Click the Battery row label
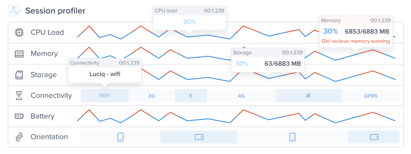Viewport: 411px width, 154px height. (42, 116)
